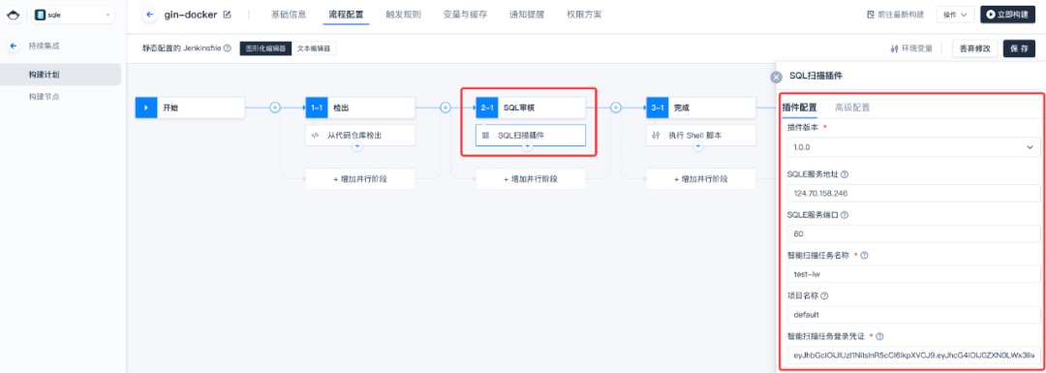Screen dimensions: 1046x373
Task: Click the back arrow beside gin-docker
Action: tap(149, 14)
